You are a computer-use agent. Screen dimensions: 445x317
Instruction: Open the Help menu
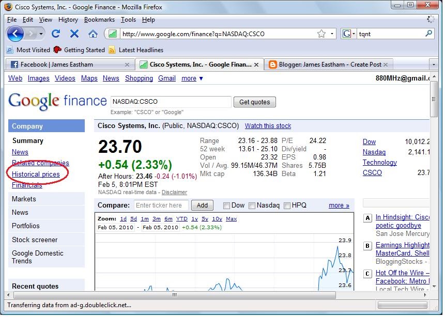point(148,20)
